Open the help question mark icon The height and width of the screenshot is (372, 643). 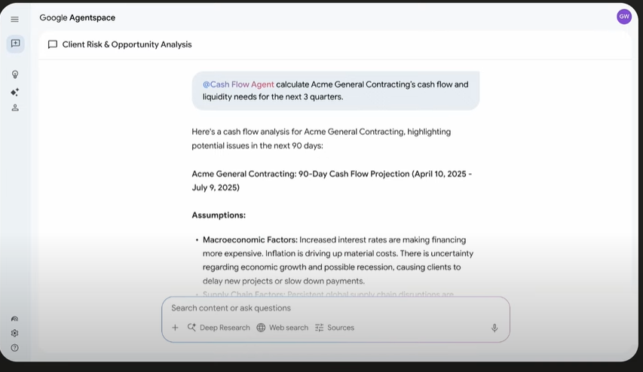[15, 348]
